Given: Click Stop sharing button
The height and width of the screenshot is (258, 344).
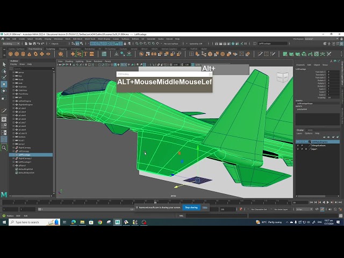Looking at the screenshot, I should pos(191,207).
